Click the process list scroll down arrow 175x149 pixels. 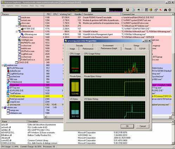point(173,114)
